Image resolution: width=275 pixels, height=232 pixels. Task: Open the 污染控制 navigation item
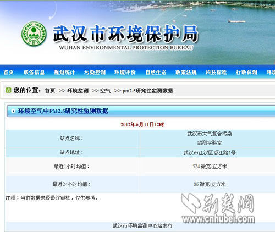click(x=95, y=72)
